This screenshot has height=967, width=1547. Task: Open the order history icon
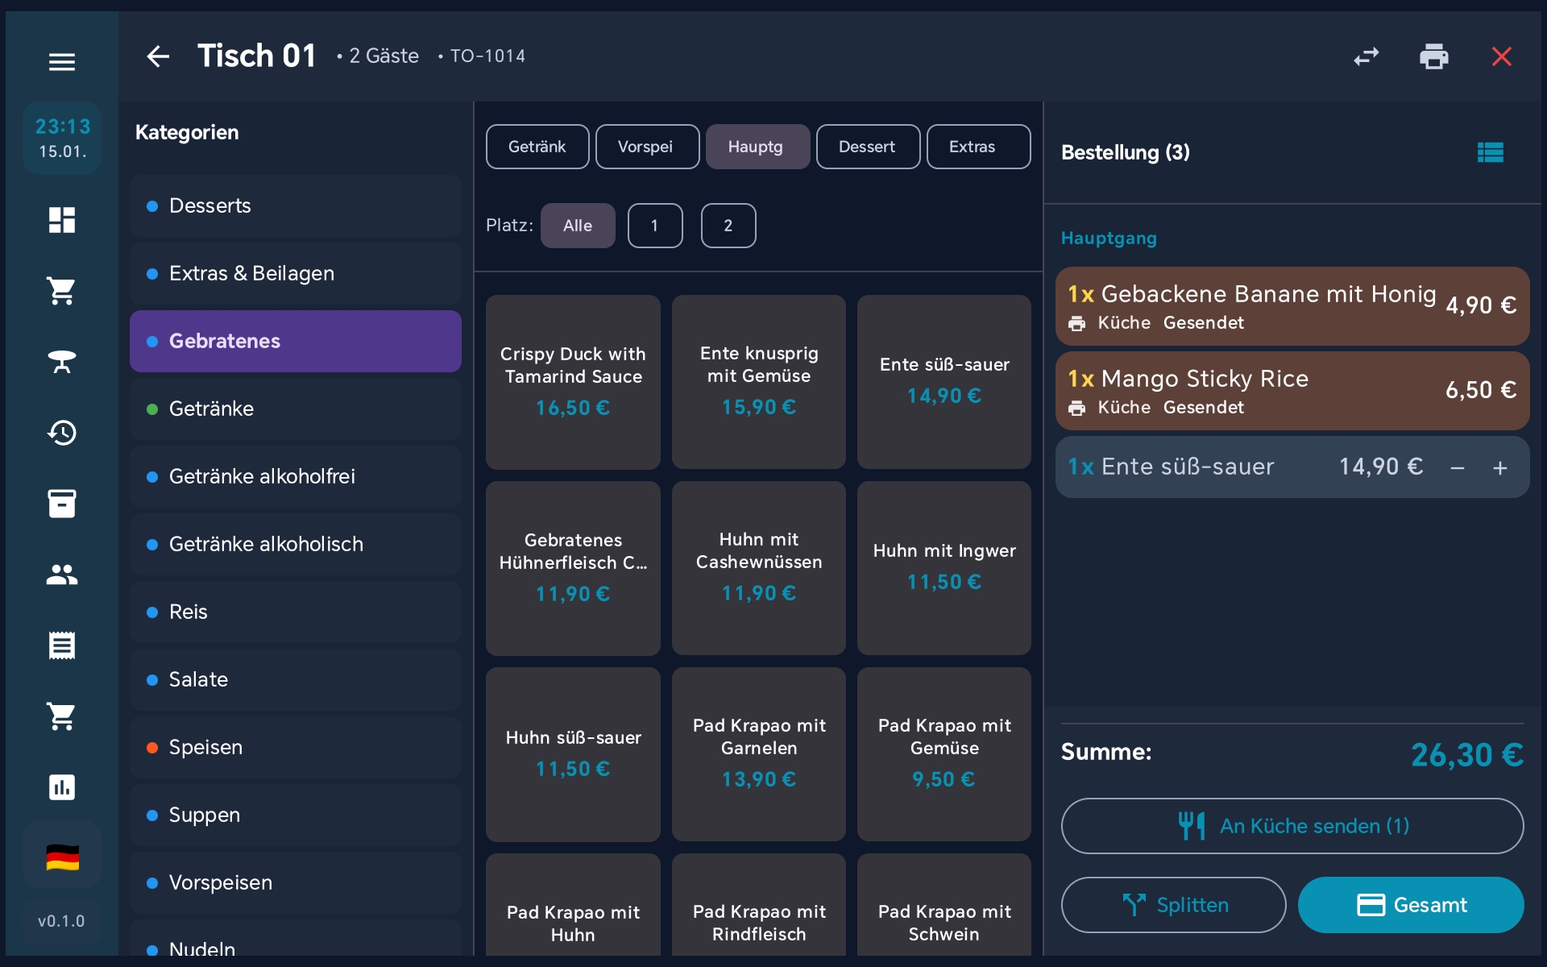pyautogui.click(x=61, y=433)
